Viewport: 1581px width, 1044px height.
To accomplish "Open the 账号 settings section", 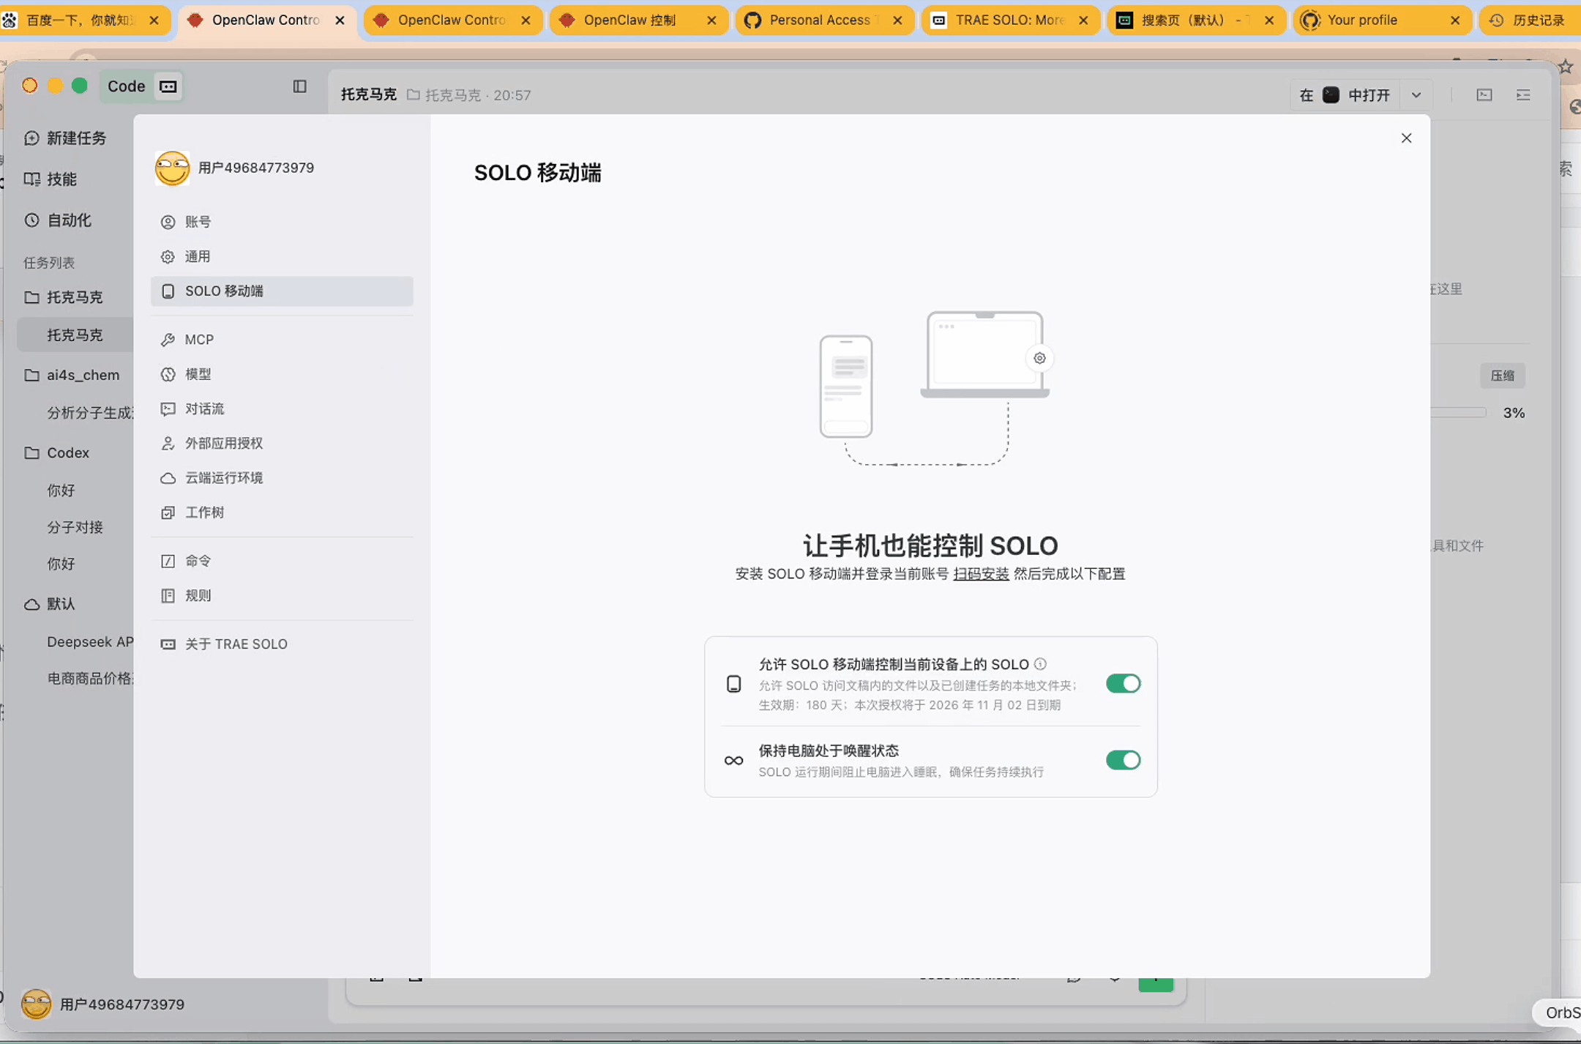I will point(282,222).
